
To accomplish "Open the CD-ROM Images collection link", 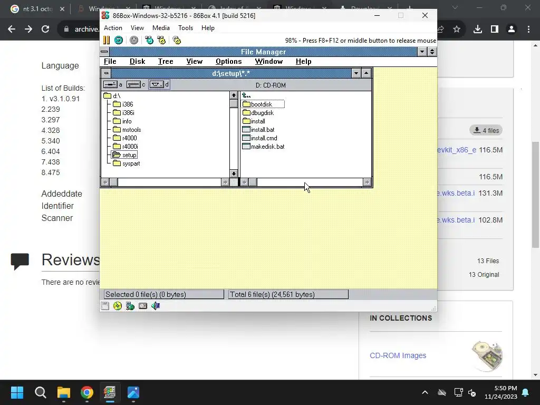I will 398,355.
